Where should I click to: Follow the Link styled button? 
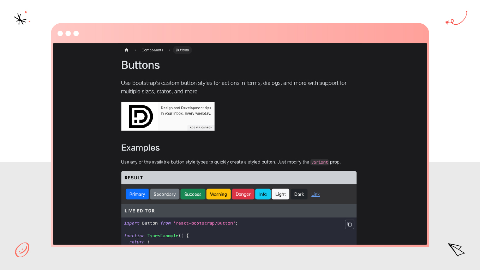tap(315, 194)
